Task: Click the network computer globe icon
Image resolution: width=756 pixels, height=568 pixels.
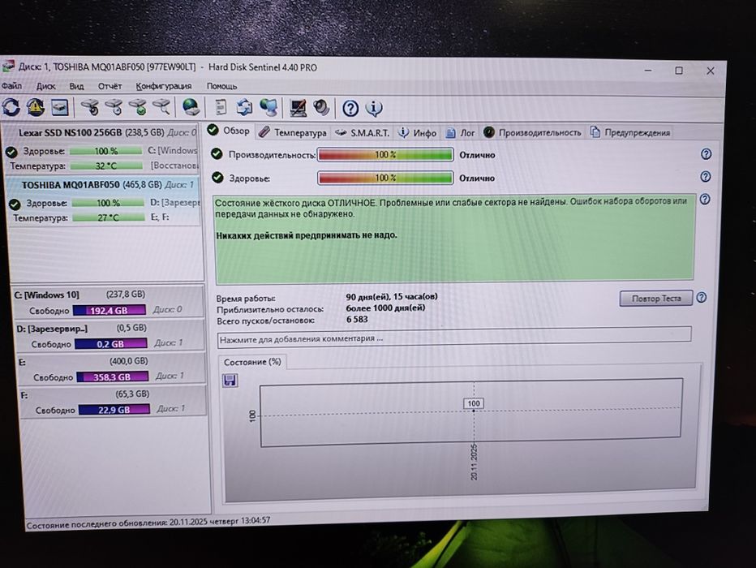Action: tap(269, 108)
